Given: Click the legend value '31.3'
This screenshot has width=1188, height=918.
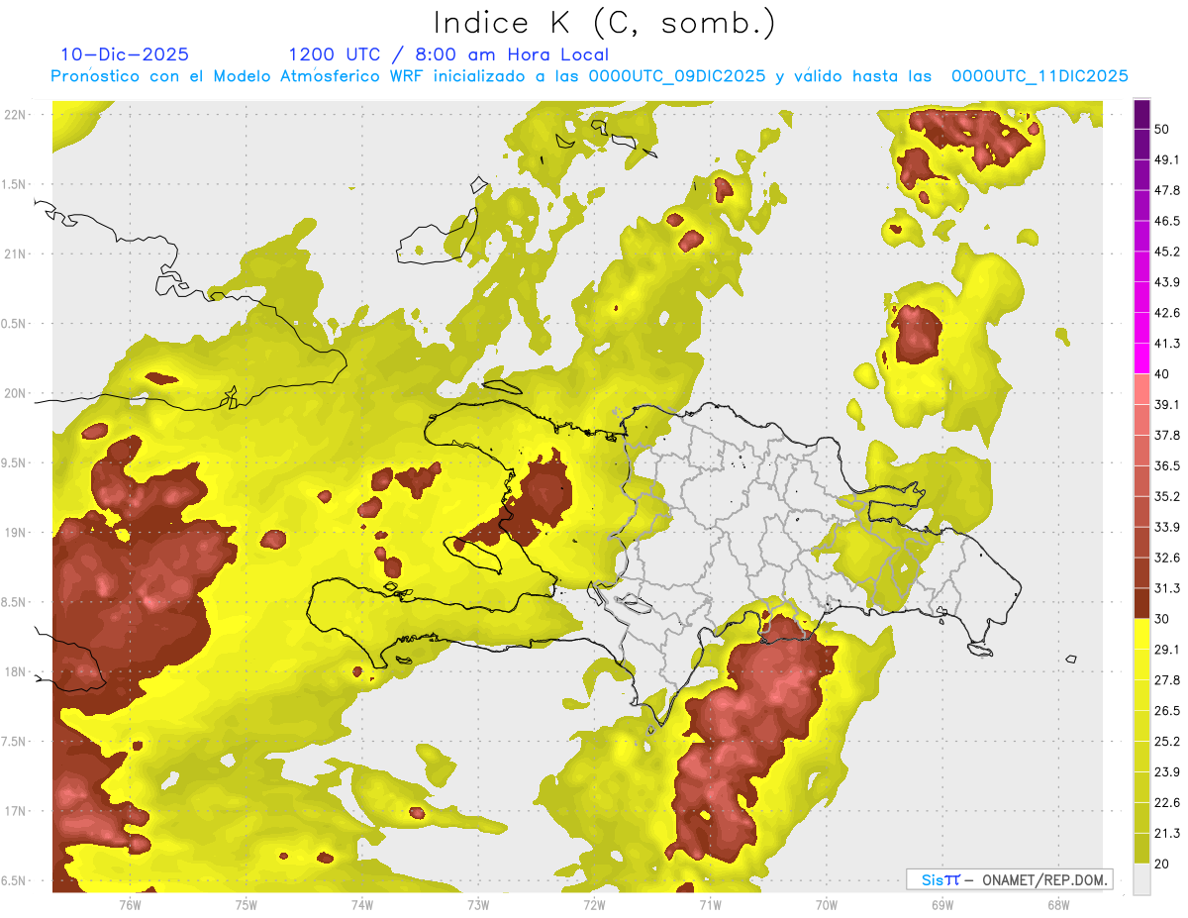Looking at the screenshot, I should (x=1168, y=588).
